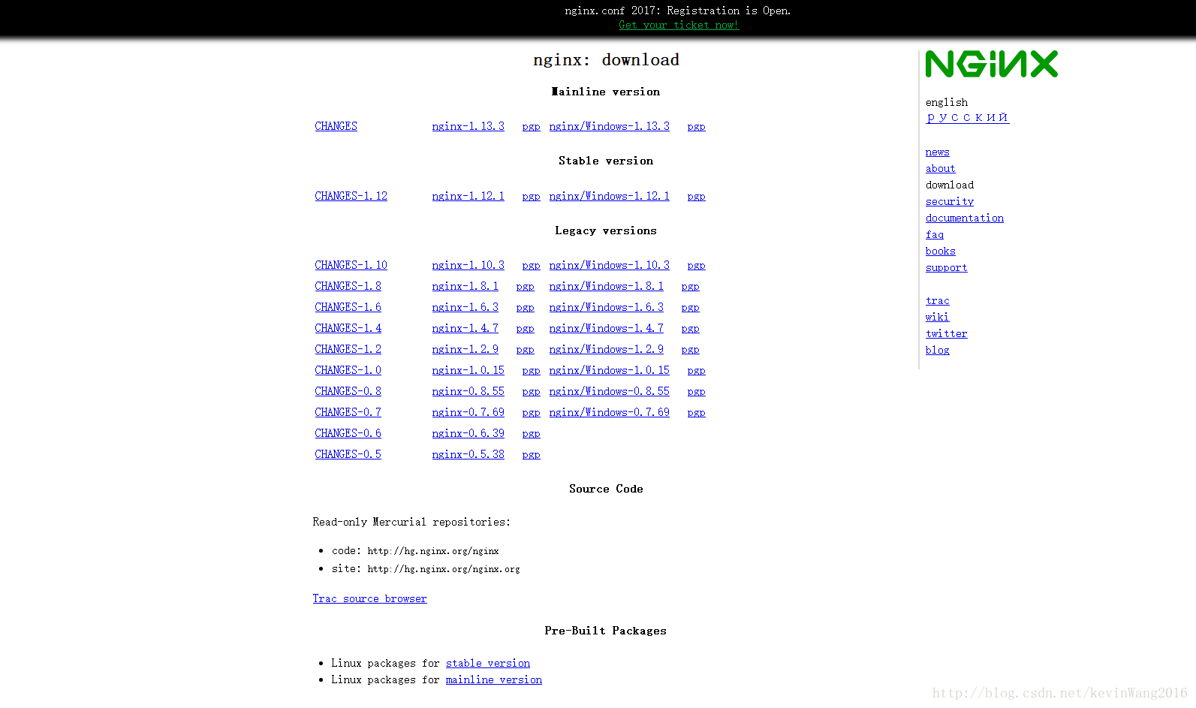
Task: Download nginx/Windows-1.4.7
Action: point(606,328)
